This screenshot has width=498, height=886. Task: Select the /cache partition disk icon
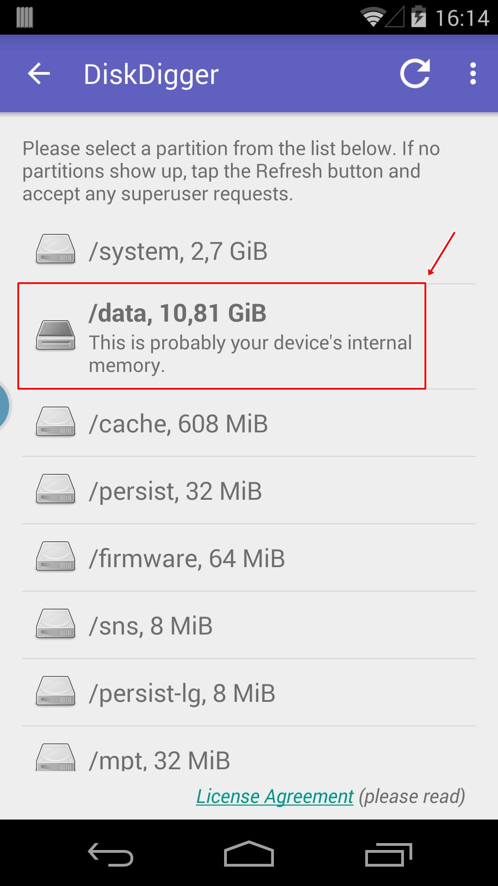(x=54, y=422)
